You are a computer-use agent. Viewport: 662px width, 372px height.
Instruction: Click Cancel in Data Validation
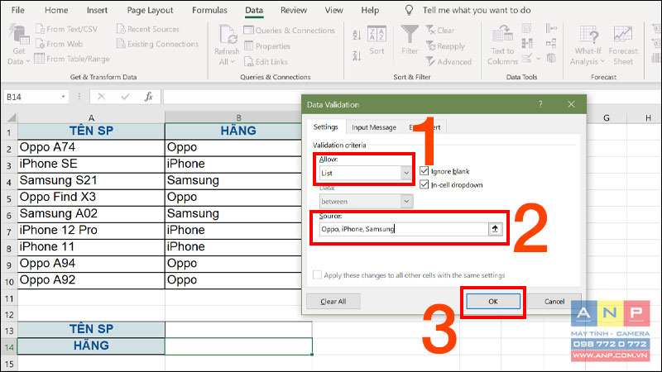(554, 302)
